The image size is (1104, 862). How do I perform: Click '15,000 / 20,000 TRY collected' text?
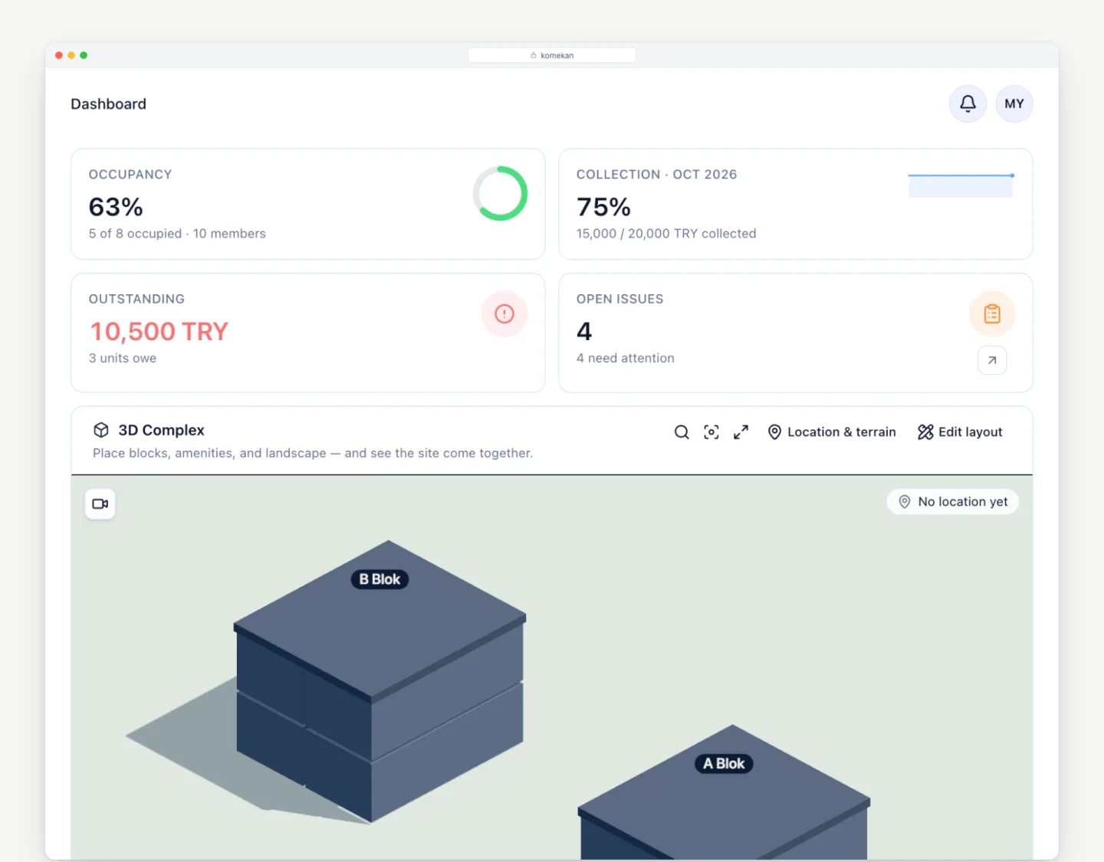pos(666,234)
